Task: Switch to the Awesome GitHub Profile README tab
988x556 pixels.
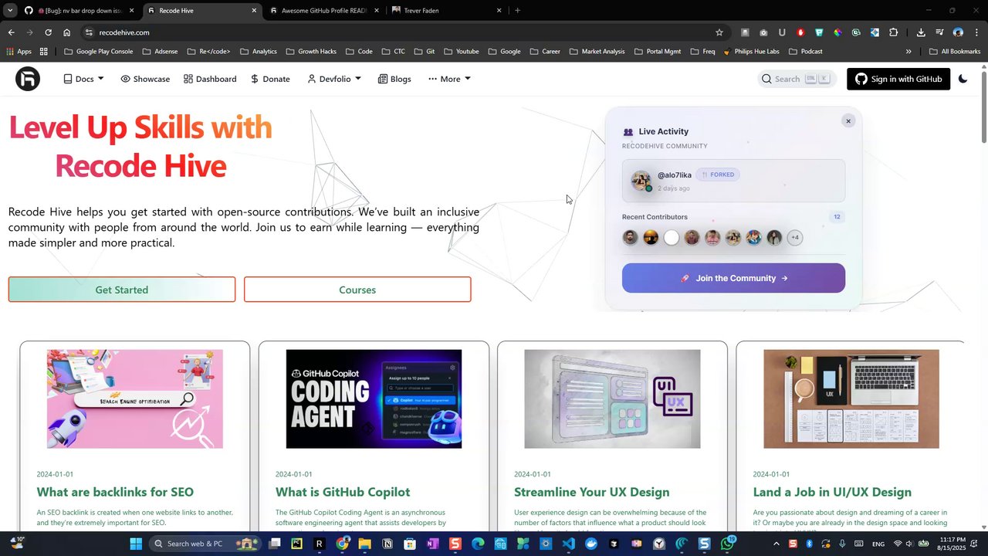Action: coord(323,11)
